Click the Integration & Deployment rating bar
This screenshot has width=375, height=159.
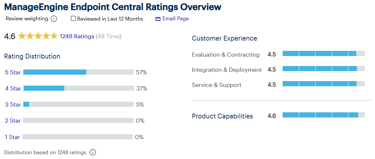323,69
